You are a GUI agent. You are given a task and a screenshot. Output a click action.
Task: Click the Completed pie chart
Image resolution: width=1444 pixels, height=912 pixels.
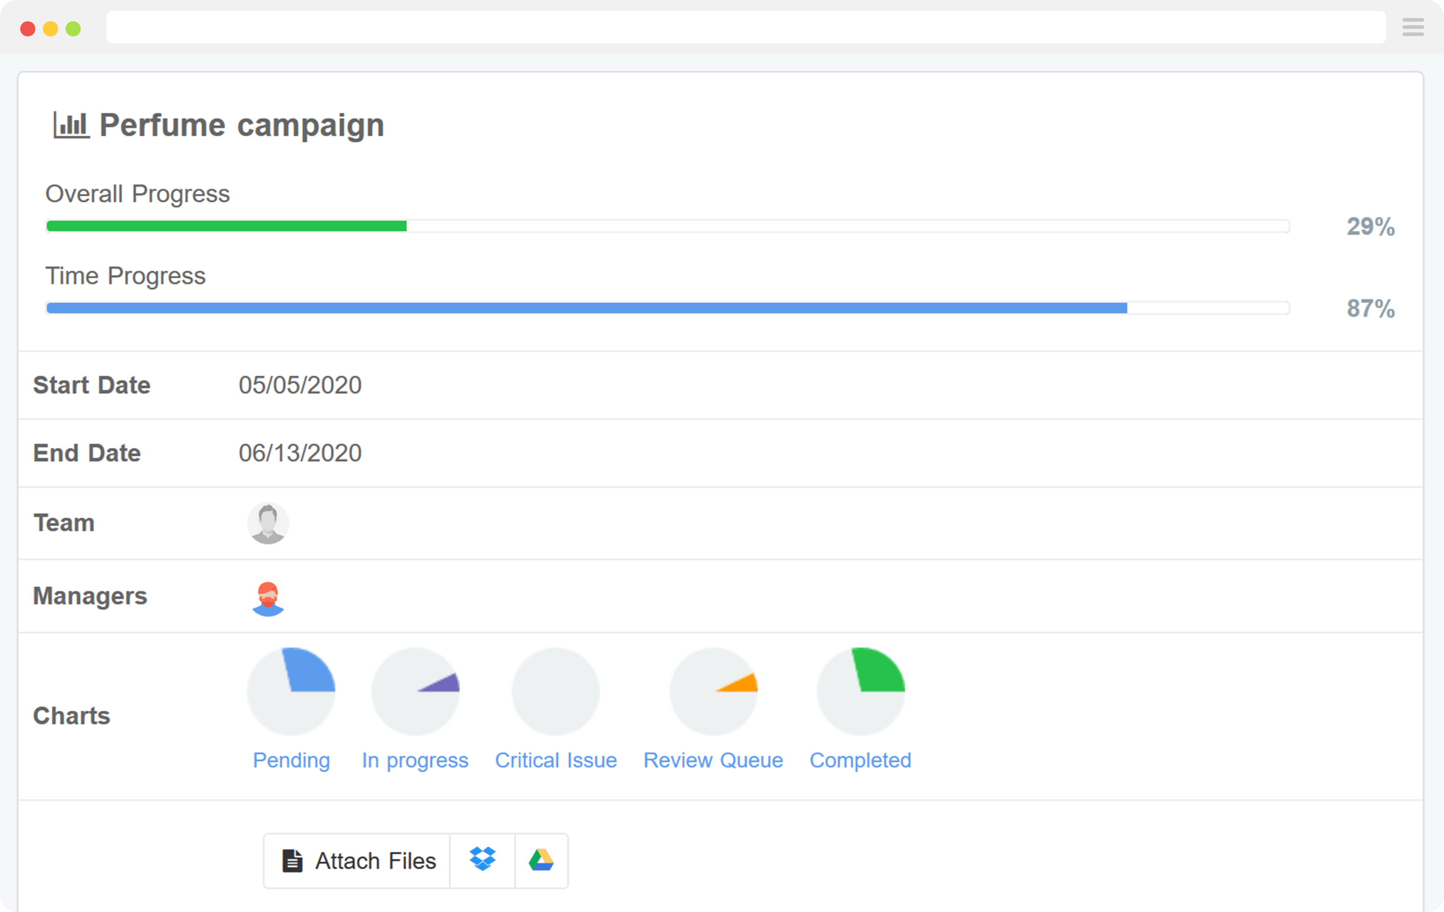pyautogui.click(x=861, y=691)
